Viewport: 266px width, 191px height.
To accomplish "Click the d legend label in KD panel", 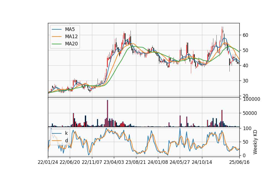I will point(66,141).
